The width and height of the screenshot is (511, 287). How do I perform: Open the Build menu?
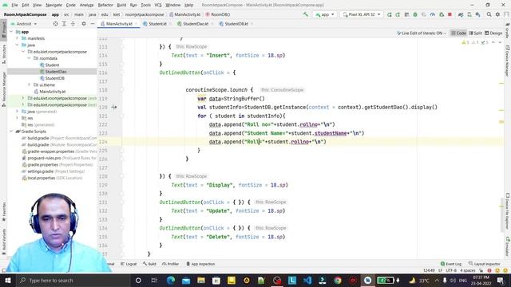pyautogui.click(x=121, y=5)
